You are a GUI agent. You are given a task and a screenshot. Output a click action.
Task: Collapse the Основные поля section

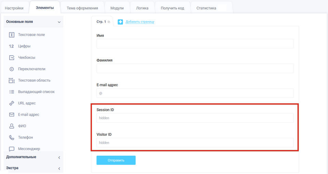59,22
